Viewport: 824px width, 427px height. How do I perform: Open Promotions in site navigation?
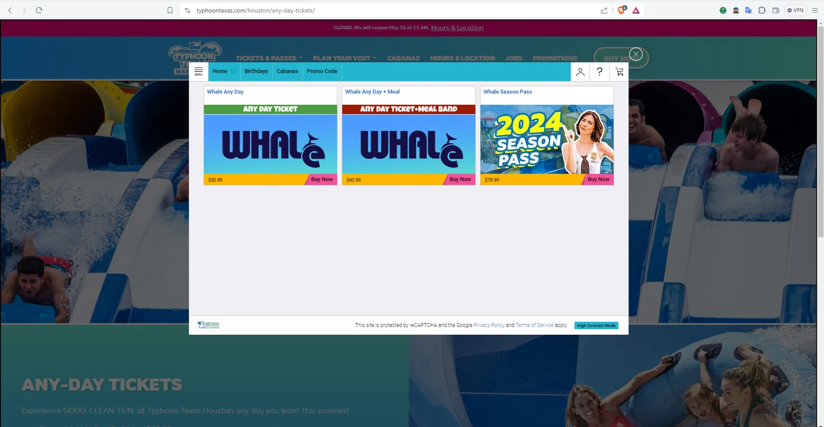555,58
